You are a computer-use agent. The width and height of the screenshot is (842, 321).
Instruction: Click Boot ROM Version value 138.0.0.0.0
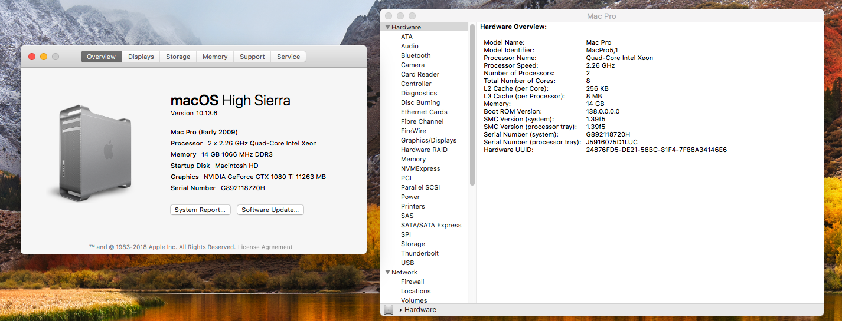603,111
